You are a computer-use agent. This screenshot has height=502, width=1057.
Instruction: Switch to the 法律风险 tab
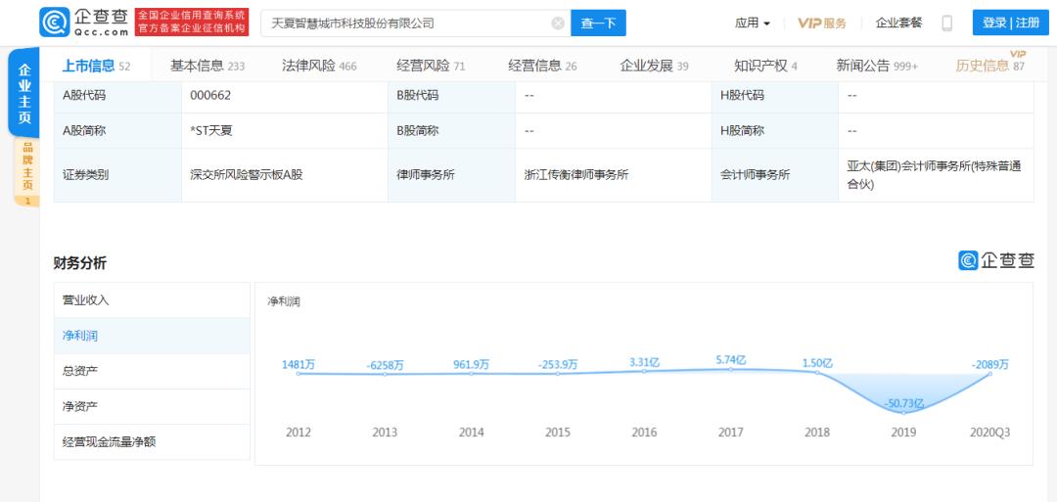click(x=319, y=66)
